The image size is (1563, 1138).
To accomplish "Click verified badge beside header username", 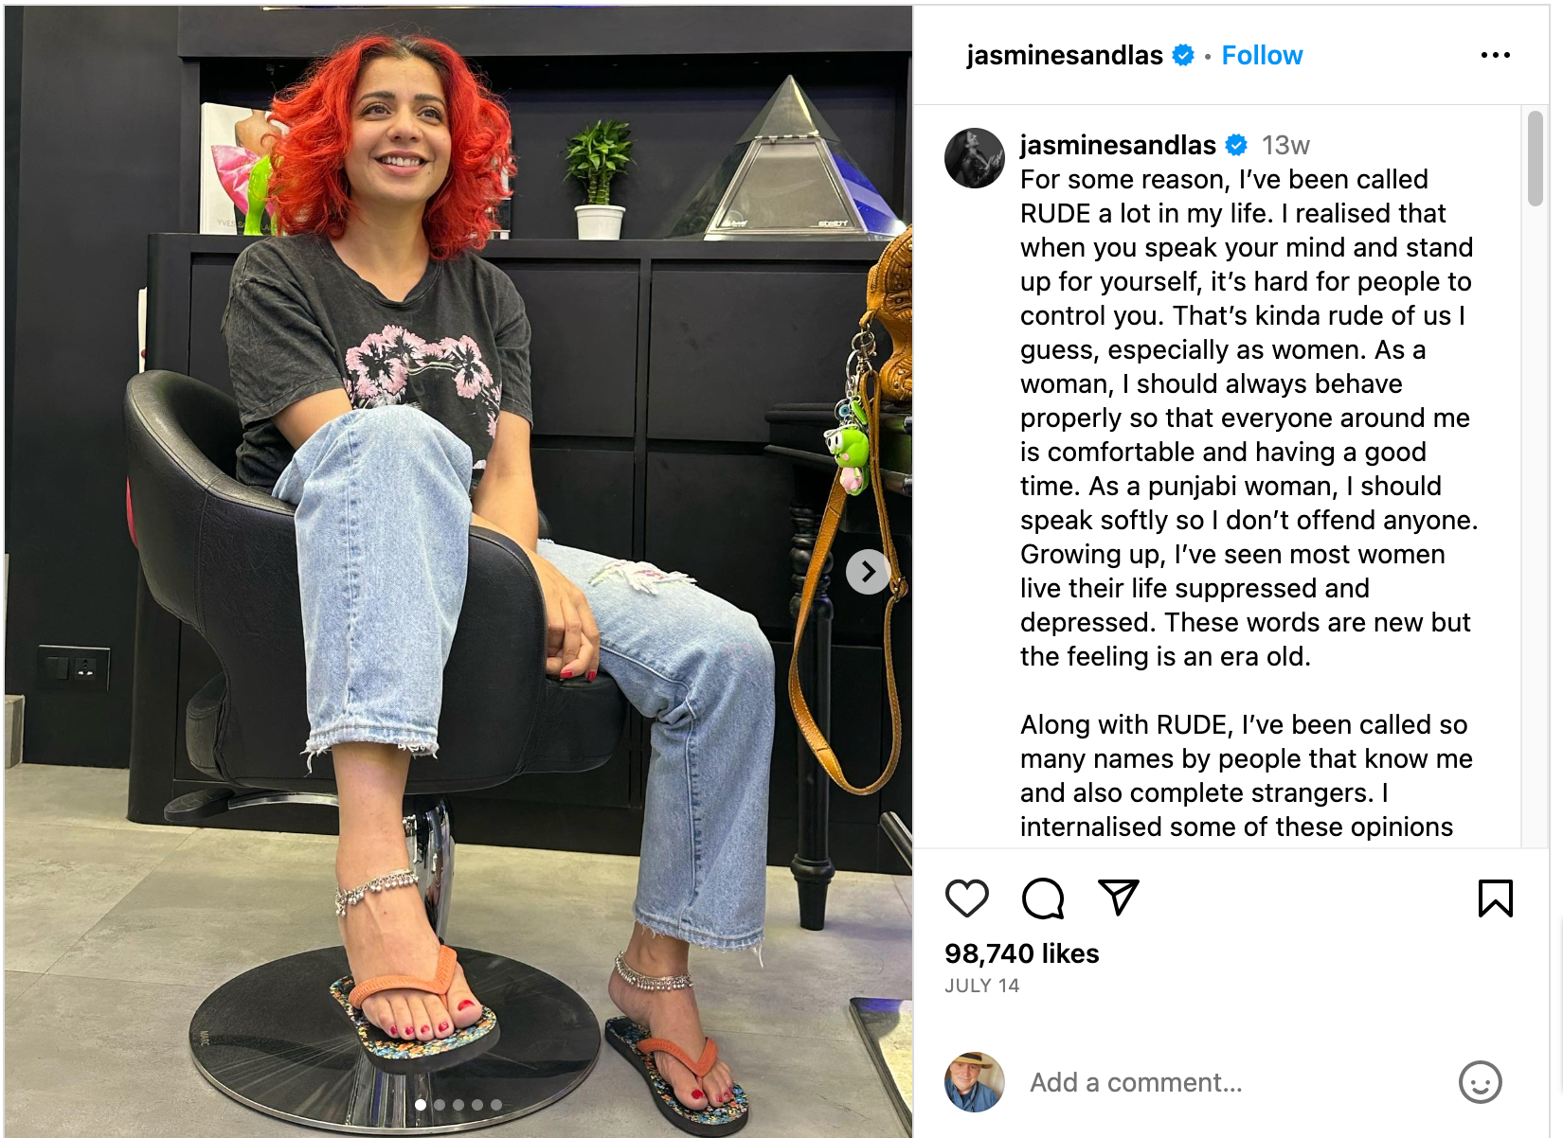I will [1183, 56].
